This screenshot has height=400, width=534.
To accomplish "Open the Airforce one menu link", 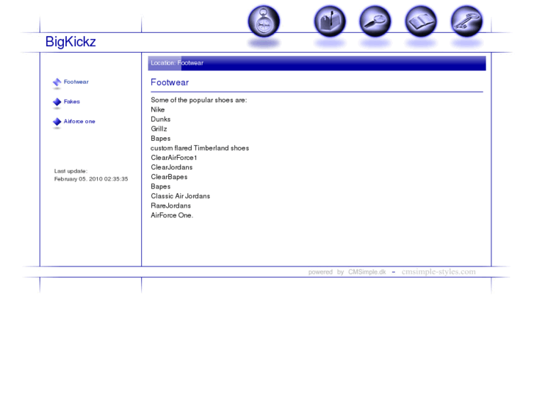I will pyautogui.click(x=79, y=121).
